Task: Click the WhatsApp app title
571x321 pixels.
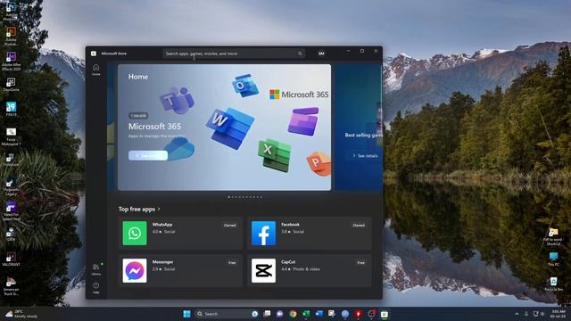Action: click(x=162, y=225)
